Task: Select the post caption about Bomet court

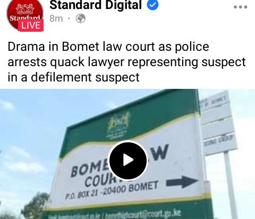Action: (x=126, y=62)
